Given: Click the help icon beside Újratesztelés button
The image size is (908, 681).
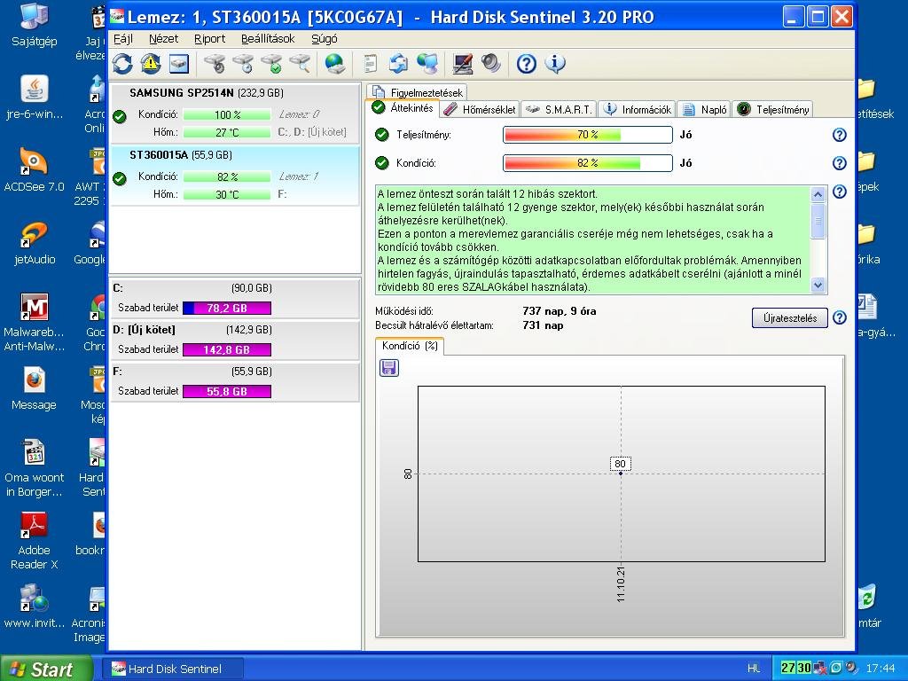Looking at the screenshot, I should (x=839, y=317).
